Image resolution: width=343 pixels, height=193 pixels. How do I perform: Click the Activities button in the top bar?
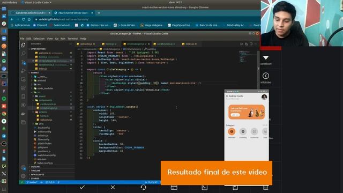10,2
